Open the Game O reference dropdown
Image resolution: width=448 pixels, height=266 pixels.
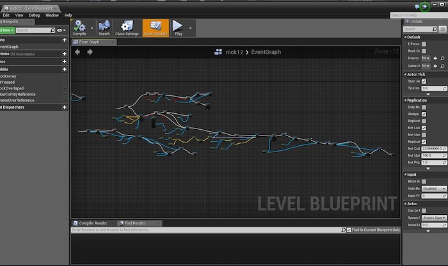[426, 66]
